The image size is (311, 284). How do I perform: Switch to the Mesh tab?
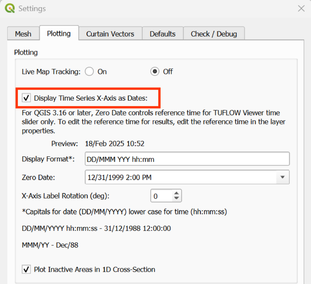coord(23,34)
